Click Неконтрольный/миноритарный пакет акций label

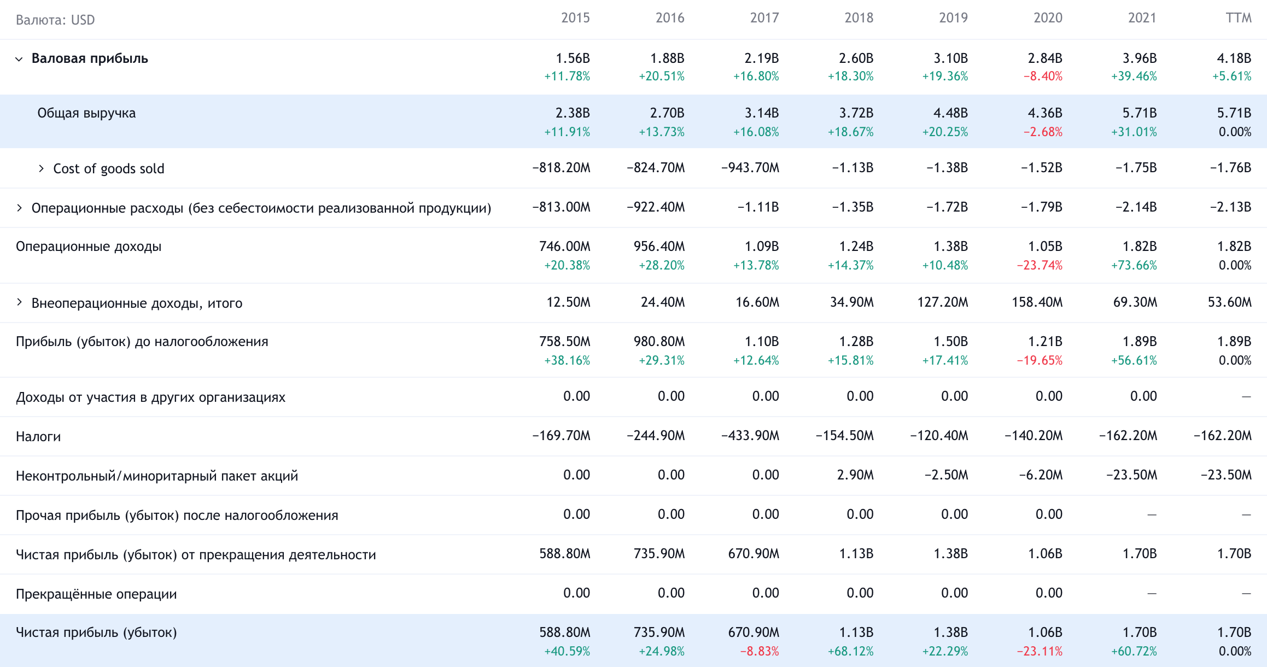pyautogui.click(x=157, y=476)
